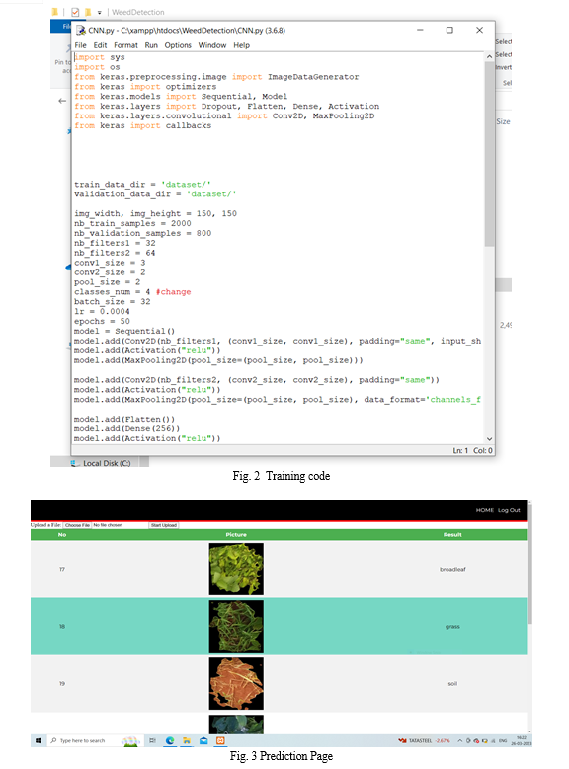Open File Explorer from the taskbar

pos(187,740)
